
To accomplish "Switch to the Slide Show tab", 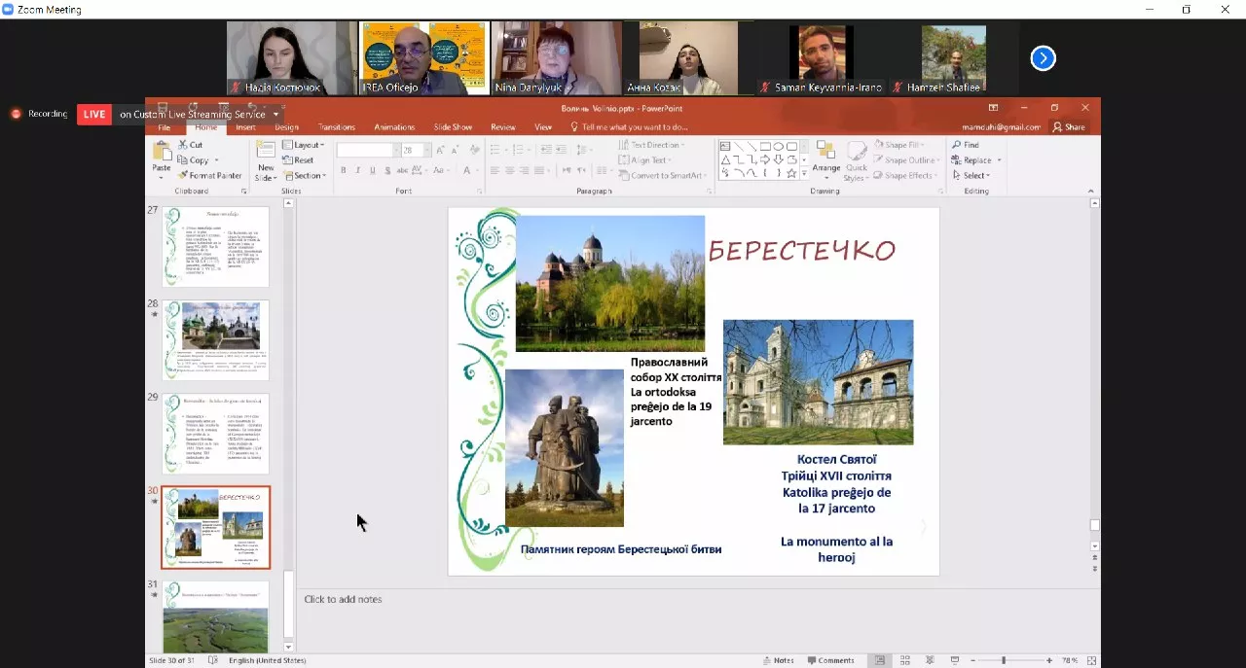I will pos(453,127).
